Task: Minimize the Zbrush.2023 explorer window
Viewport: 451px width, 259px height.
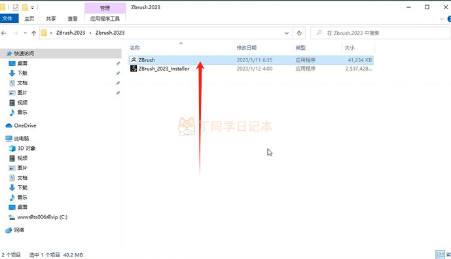Action: click(408, 7)
